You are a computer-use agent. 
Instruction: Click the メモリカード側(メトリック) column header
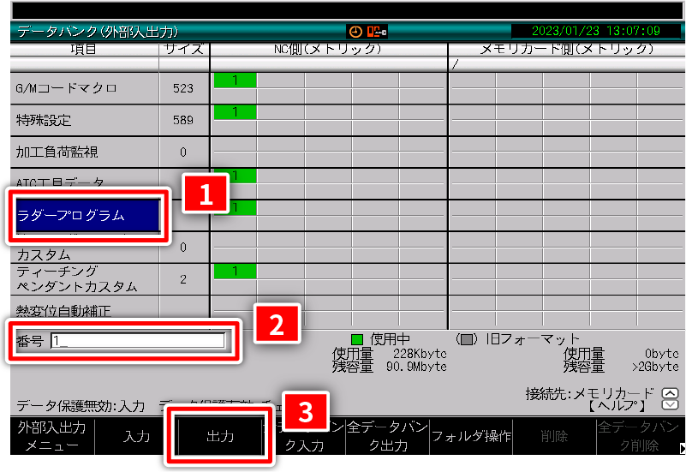567,49
